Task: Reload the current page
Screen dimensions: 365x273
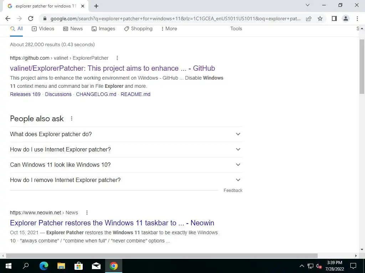Action: [31, 18]
